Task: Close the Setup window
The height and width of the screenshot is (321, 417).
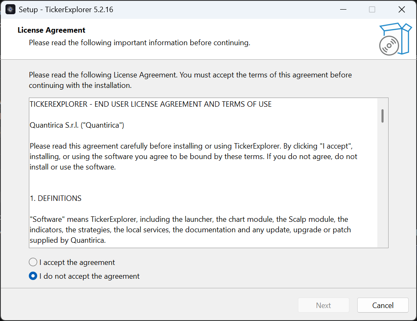Action: coord(402,10)
